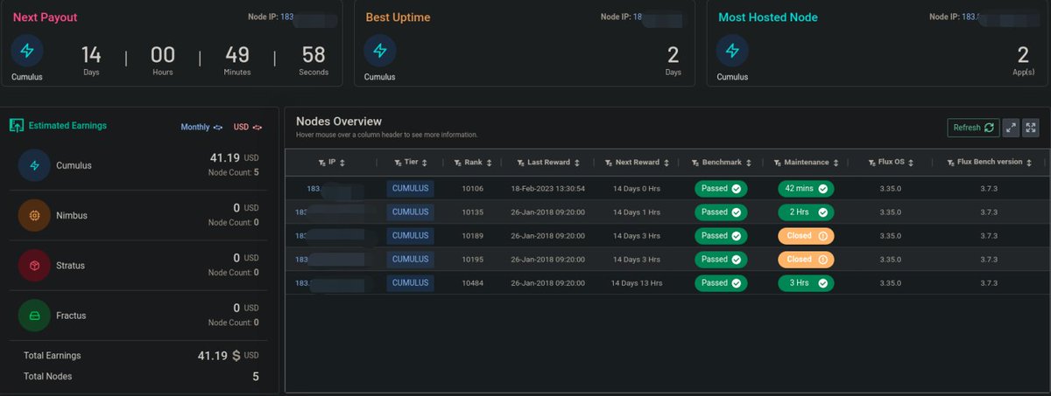1051x396 pixels.
Task: Sort by Rank using its sort arrows
Action: click(490, 163)
